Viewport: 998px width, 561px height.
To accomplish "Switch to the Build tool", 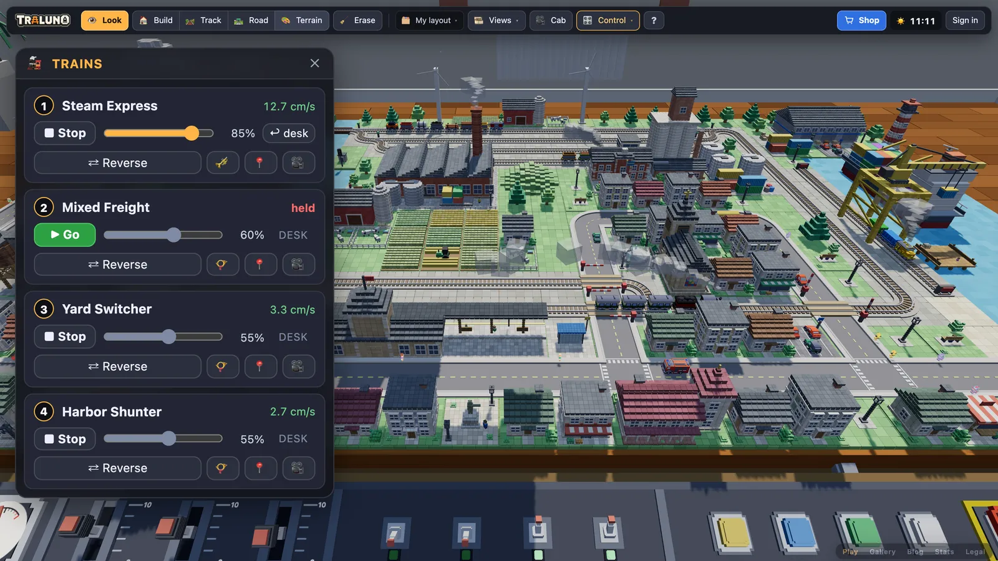I will point(156,21).
